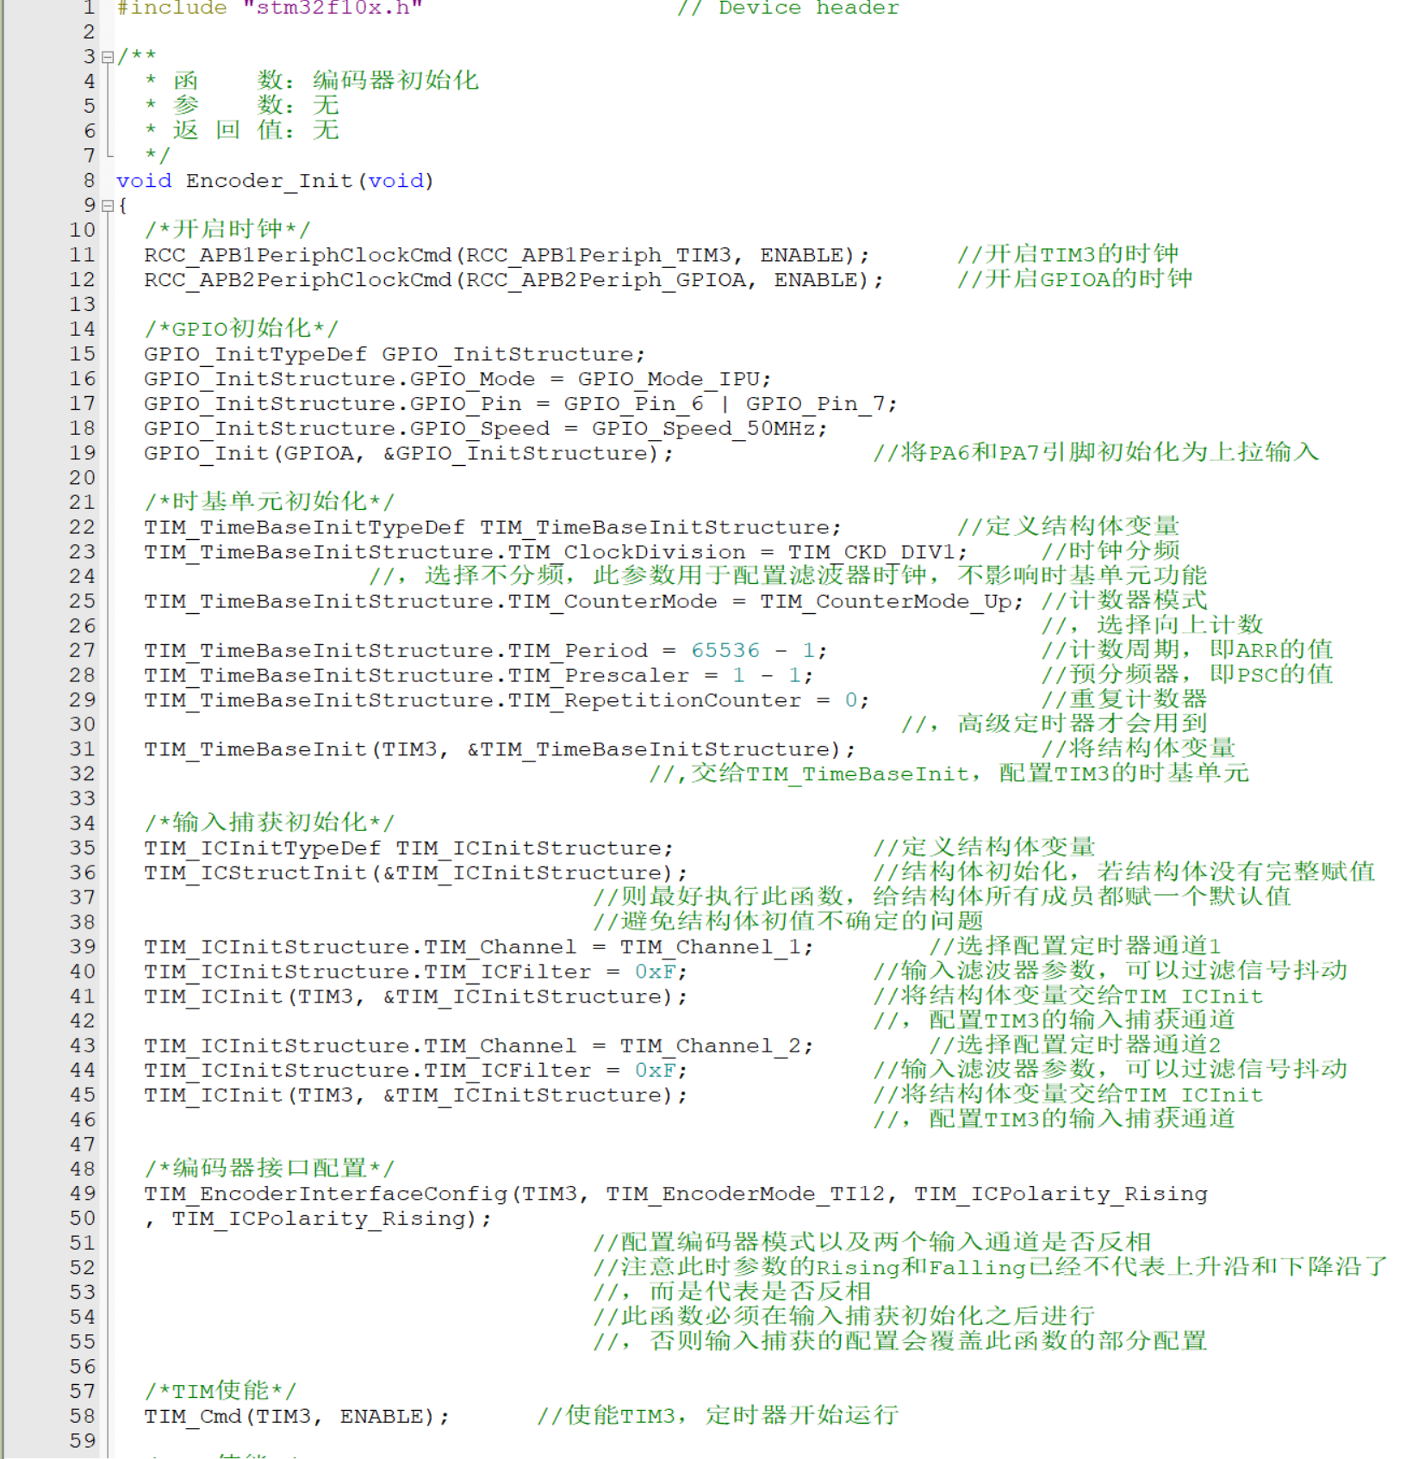Screen dimensions: 1418x1459
Task: Click the 0xF value on line 40
Action: (x=655, y=972)
